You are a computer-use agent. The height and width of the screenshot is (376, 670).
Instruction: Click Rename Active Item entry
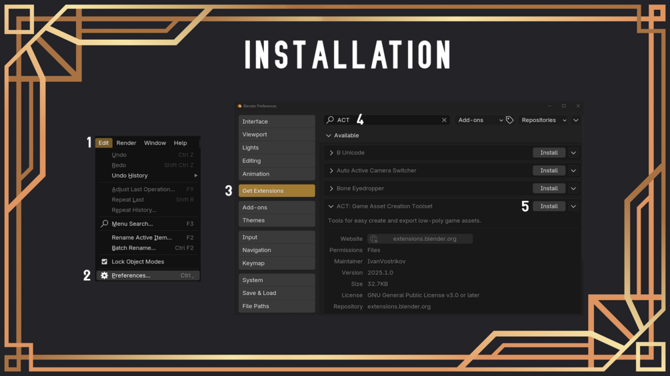(148, 238)
